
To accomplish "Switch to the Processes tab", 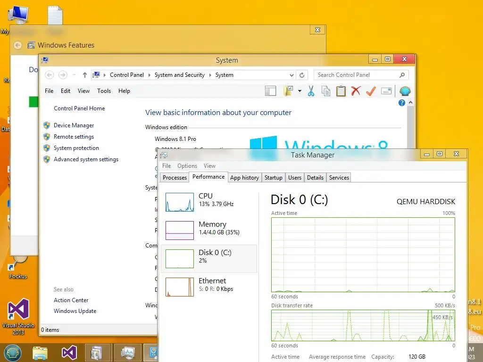I will click(x=175, y=178).
